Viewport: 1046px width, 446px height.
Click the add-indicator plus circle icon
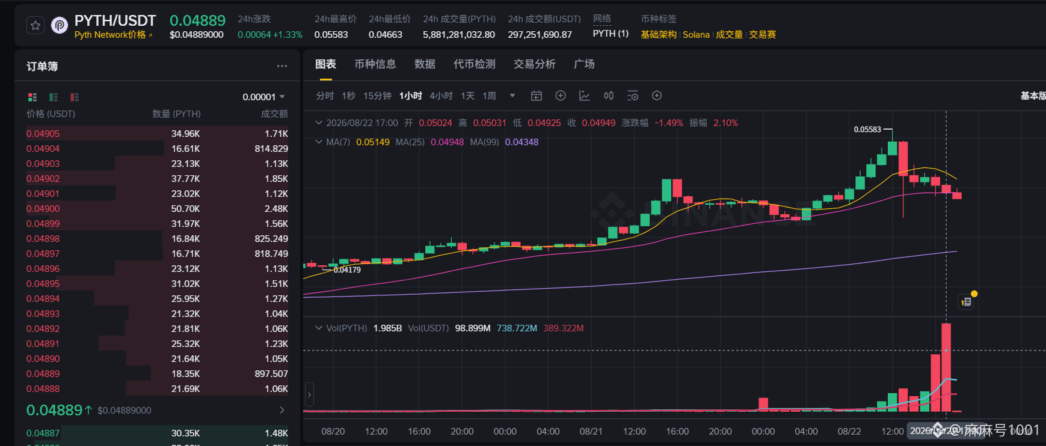[x=561, y=95]
